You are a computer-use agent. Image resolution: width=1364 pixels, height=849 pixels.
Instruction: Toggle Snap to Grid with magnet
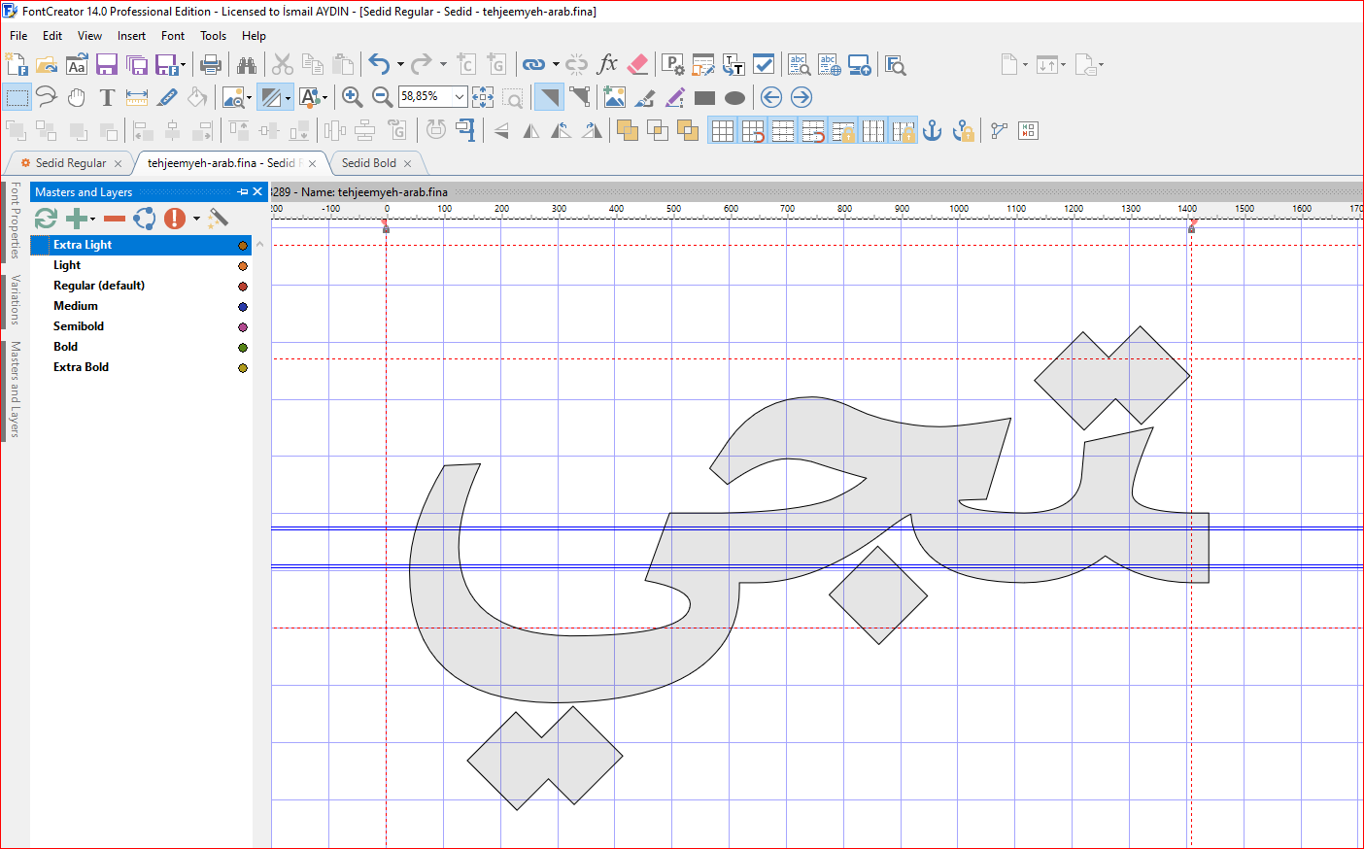click(x=753, y=130)
